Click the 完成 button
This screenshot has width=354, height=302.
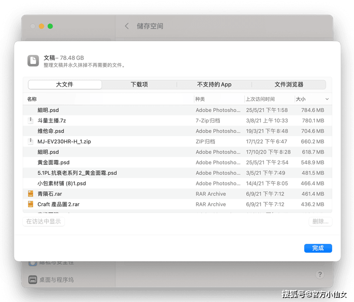[x=318, y=248]
